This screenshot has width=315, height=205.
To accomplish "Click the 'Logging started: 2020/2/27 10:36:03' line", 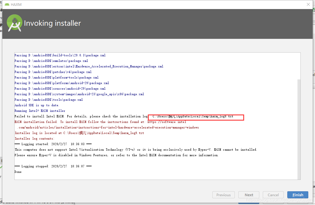I will click(53, 144).
